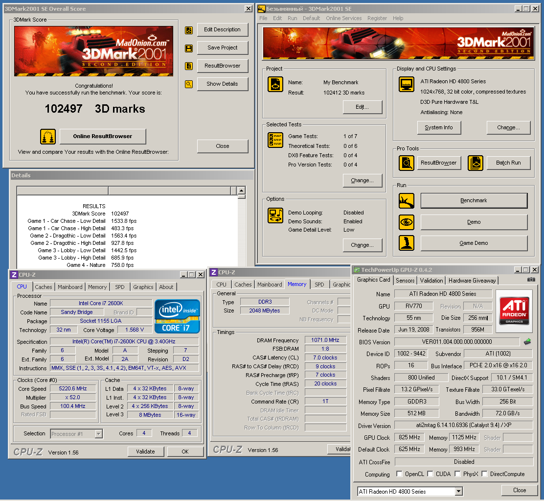Click the left CPU-Z window title icon
544x501 pixels.
14,275
